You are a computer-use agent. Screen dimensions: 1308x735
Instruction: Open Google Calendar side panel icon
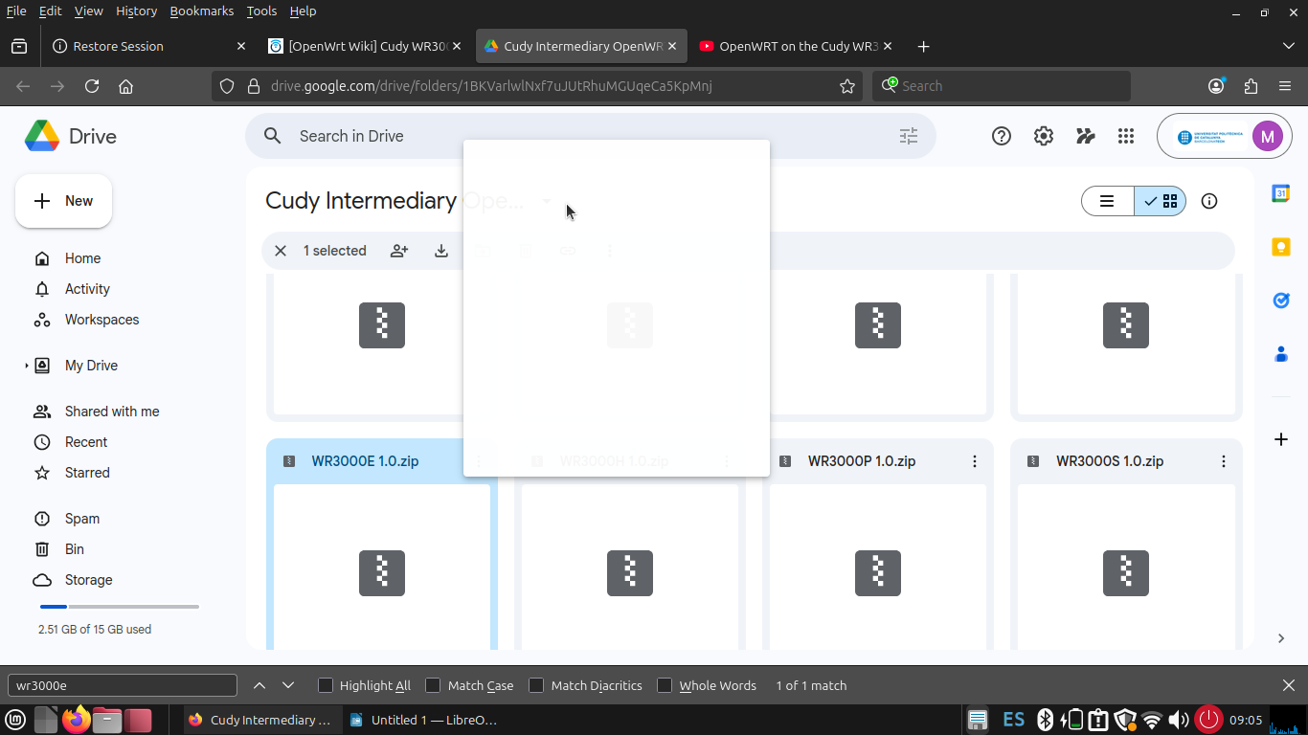(1281, 193)
